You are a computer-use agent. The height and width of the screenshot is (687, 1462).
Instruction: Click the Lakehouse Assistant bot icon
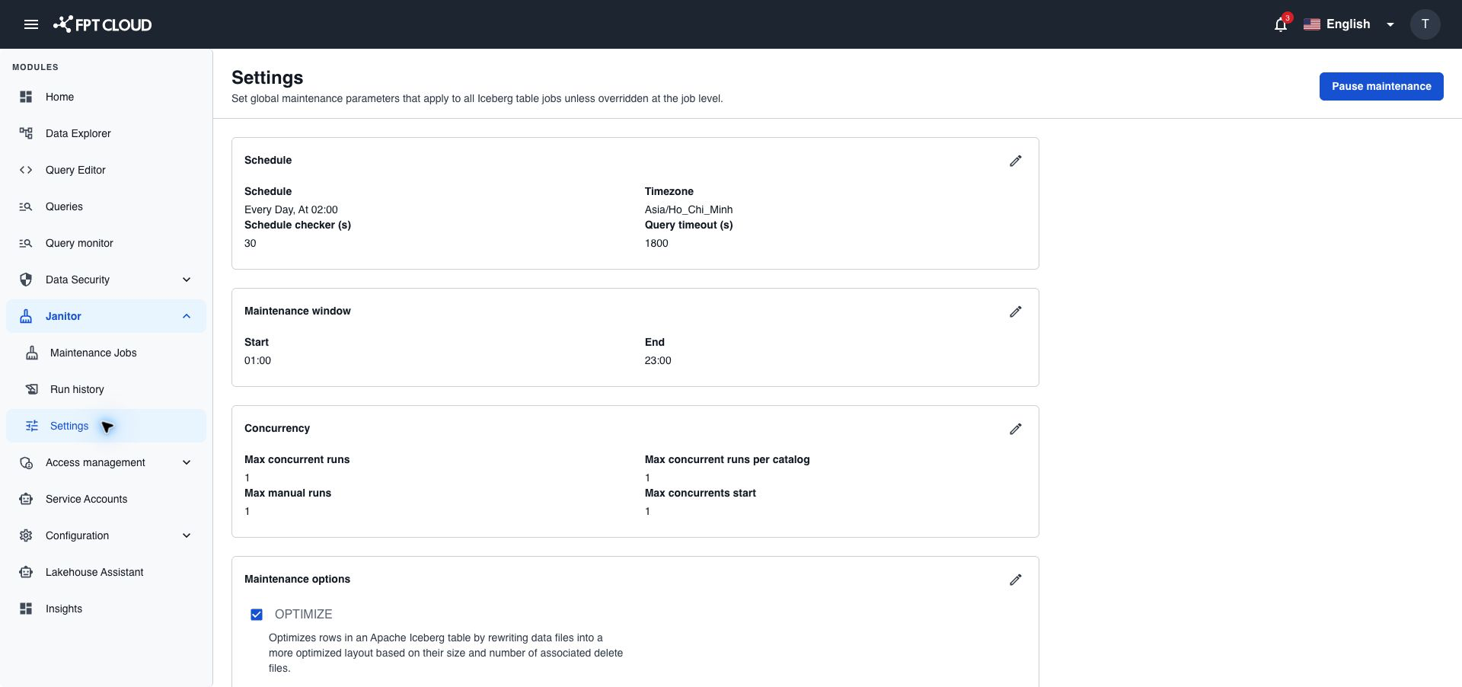coord(26,572)
